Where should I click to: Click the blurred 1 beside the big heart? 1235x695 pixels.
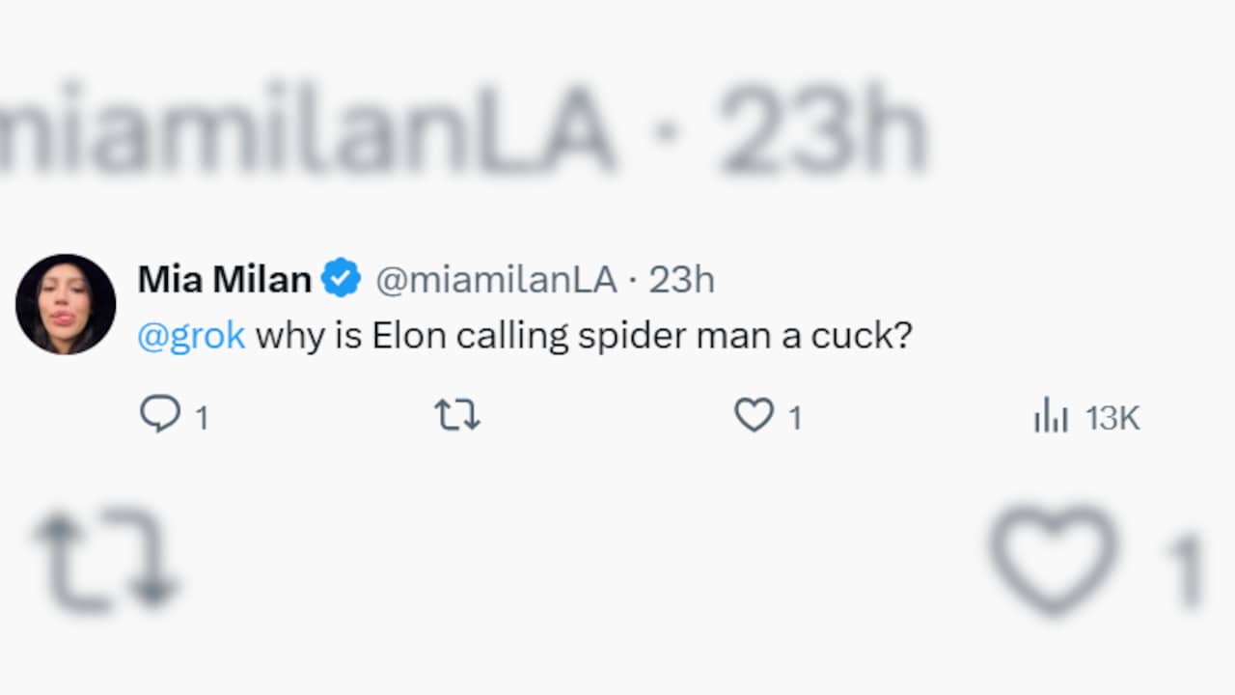point(1186,570)
